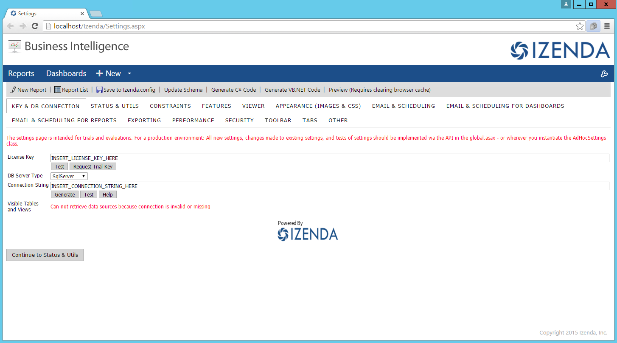
Task: Switch to the Features tab
Action: pos(216,106)
